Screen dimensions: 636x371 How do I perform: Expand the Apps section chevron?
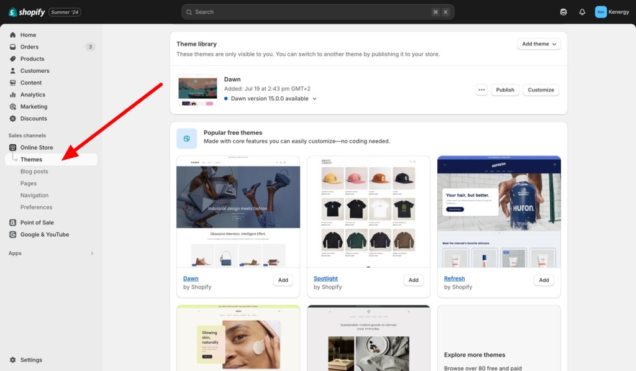coord(92,254)
